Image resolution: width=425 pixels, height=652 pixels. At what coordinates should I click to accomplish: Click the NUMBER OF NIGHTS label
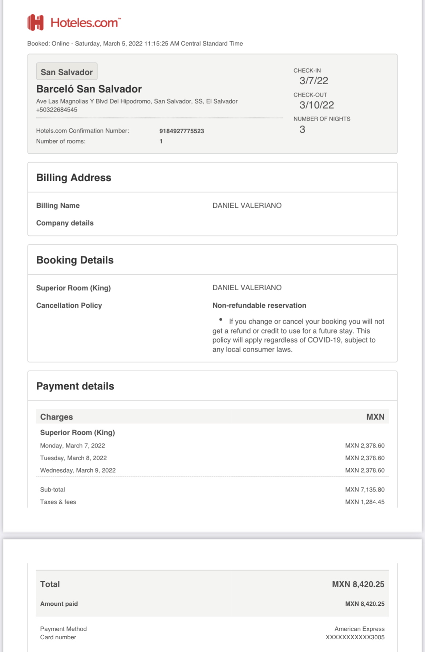[322, 119]
